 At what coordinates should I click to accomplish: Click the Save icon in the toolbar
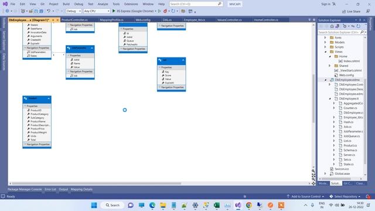[x=36, y=11]
